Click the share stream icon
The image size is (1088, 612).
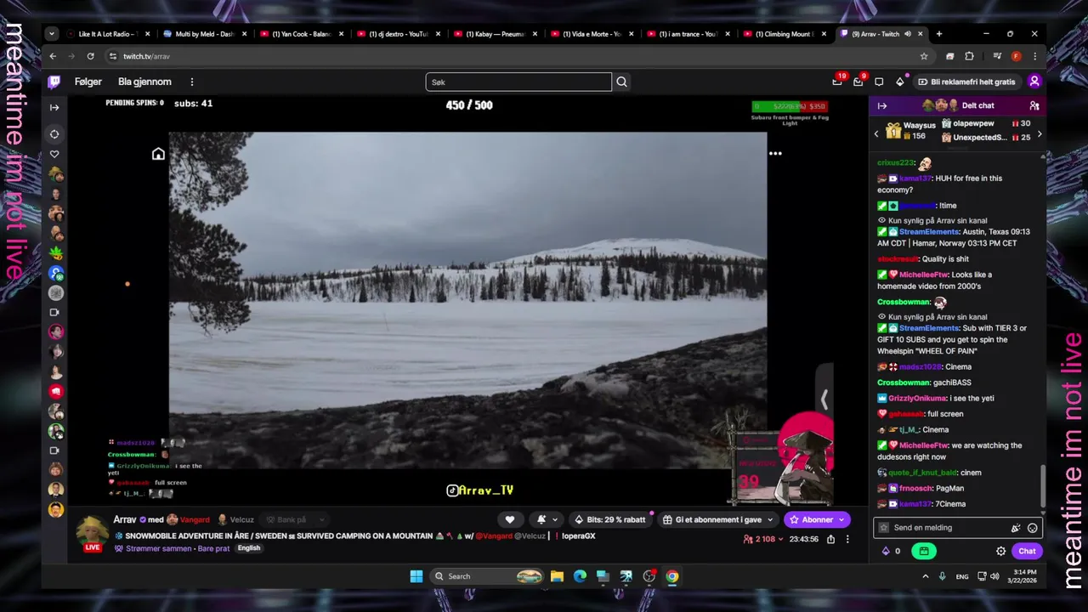pyautogui.click(x=830, y=539)
